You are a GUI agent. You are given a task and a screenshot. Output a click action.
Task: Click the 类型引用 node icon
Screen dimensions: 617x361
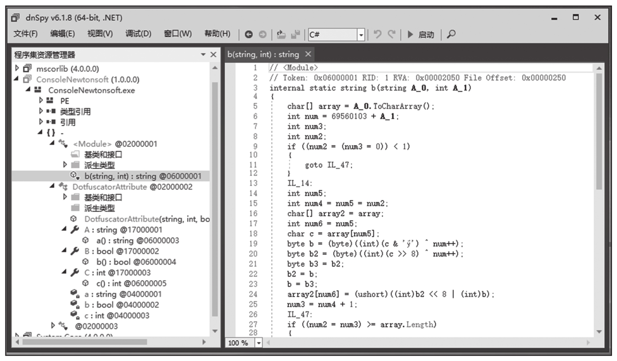(51, 111)
